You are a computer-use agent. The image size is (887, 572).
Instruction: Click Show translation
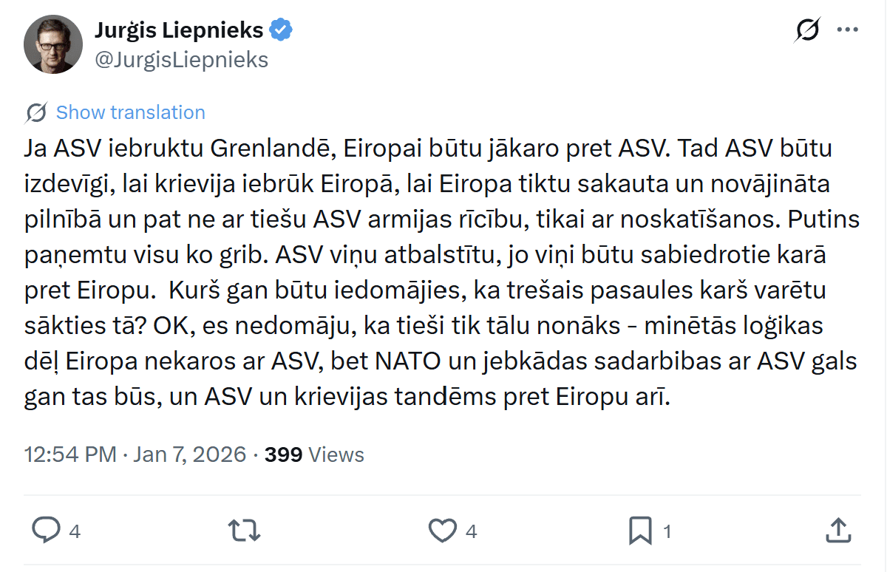(x=130, y=112)
